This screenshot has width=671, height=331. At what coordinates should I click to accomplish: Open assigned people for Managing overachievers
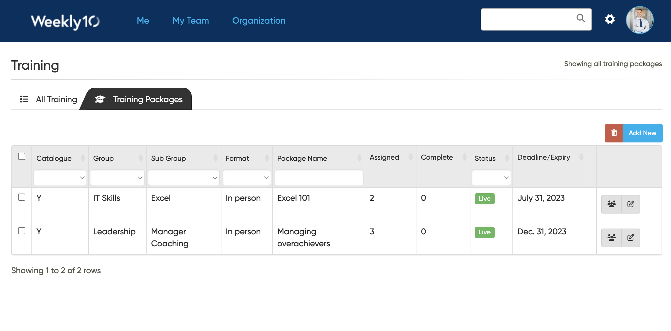tap(611, 238)
